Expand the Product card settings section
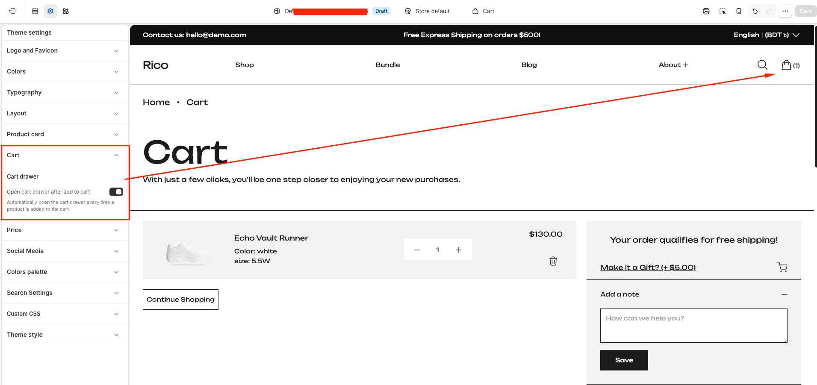This screenshot has height=385, width=817. tap(65, 134)
